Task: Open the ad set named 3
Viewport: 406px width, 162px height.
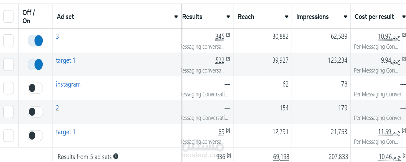Action: click(57, 36)
